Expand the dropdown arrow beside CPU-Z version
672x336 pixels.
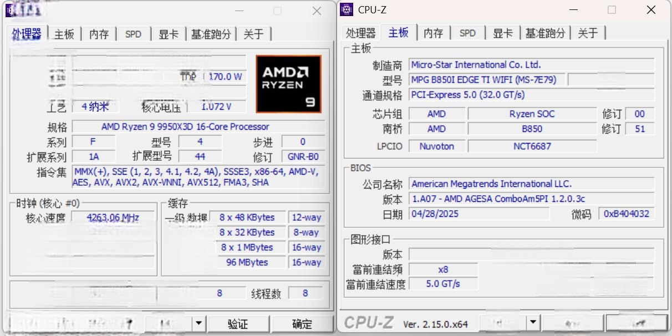click(x=533, y=322)
